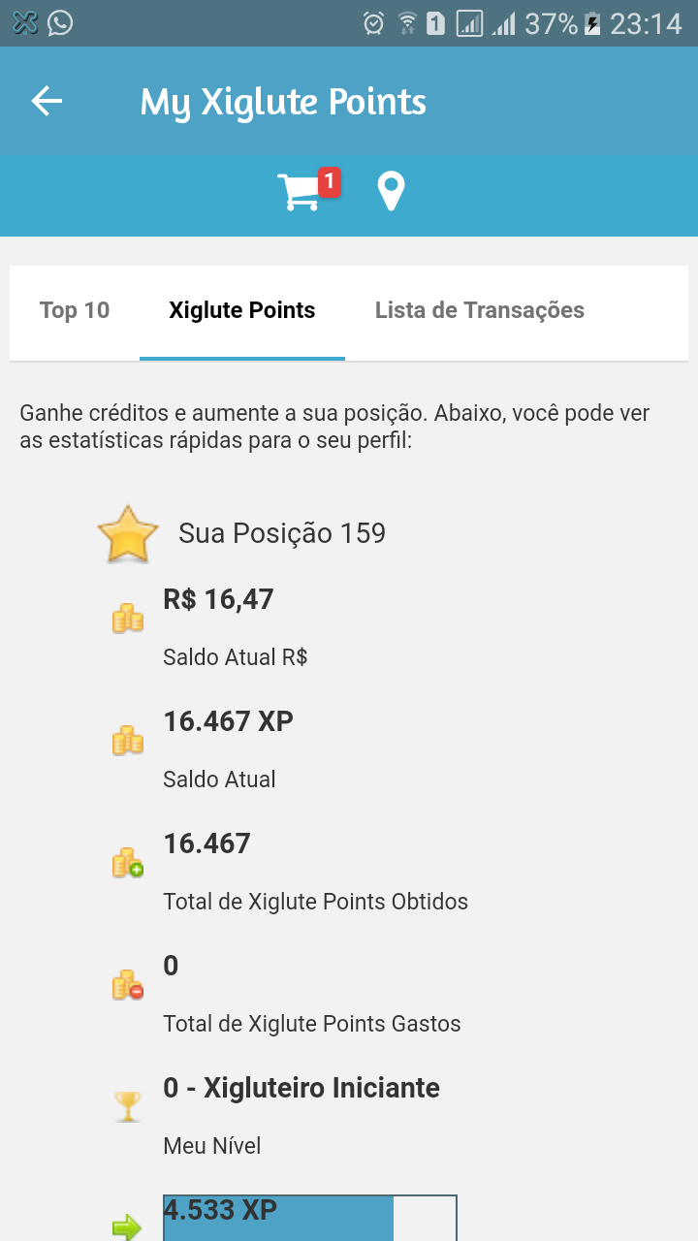Click the coins with green plus icon
The height and width of the screenshot is (1241, 698).
[x=128, y=862]
